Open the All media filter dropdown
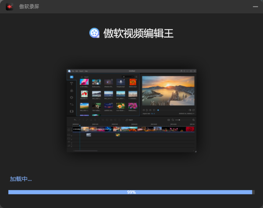This screenshot has width=263, height=208. click(x=128, y=77)
